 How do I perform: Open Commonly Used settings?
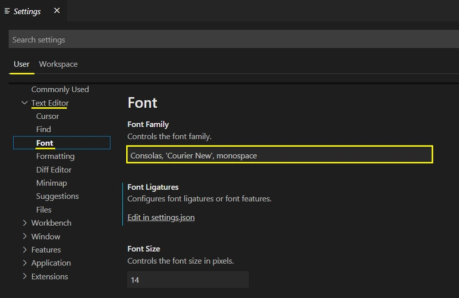coord(60,89)
